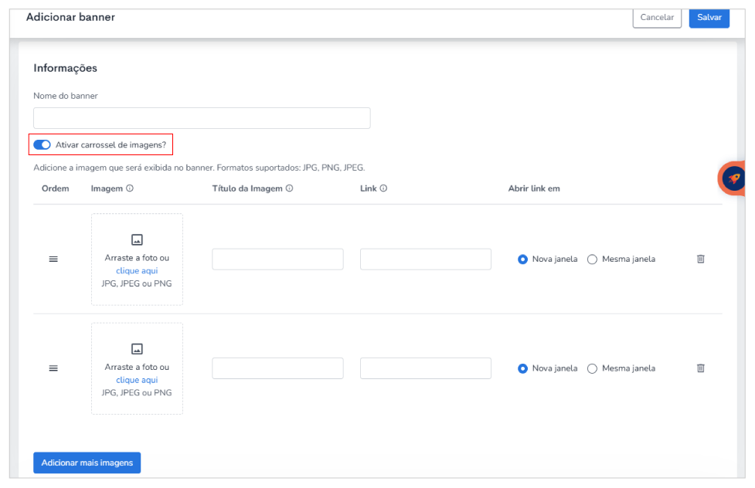Click the Cancelar button
This screenshot has width=755, height=488.
[657, 17]
